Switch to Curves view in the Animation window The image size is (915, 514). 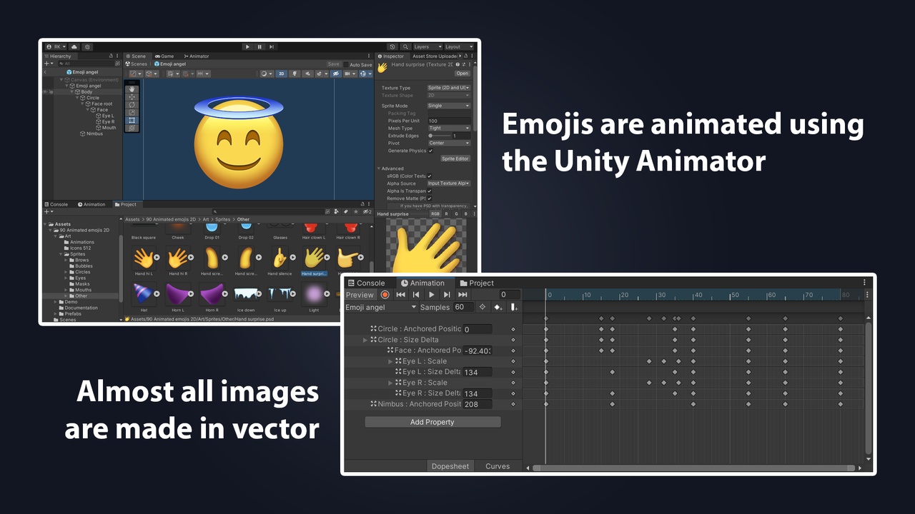pyautogui.click(x=498, y=466)
